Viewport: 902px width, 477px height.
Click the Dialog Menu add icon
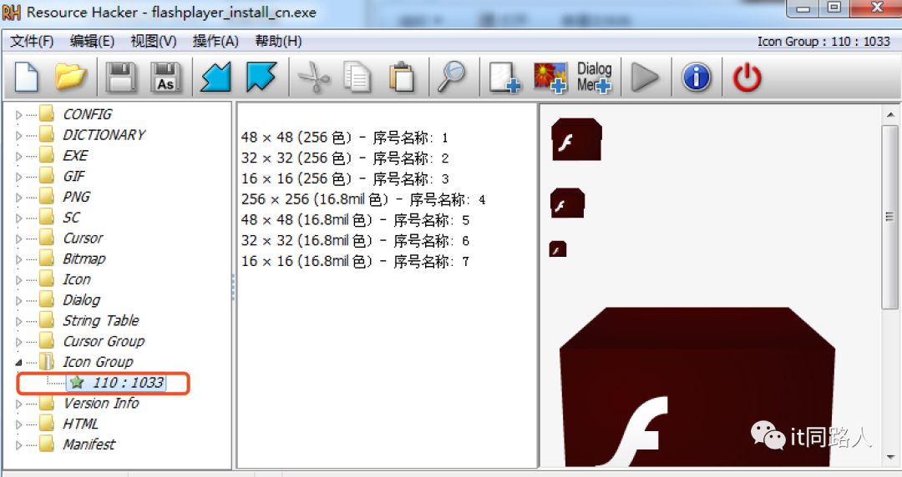(x=595, y=77)
